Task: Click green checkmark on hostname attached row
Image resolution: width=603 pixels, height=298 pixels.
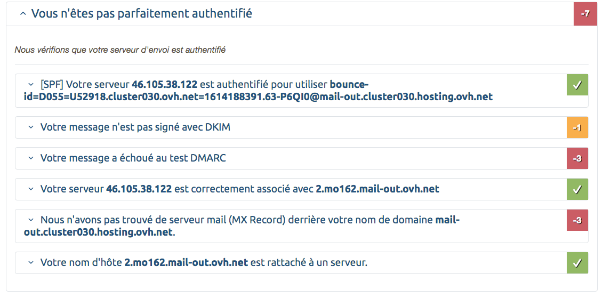Action: click(577, 263)
